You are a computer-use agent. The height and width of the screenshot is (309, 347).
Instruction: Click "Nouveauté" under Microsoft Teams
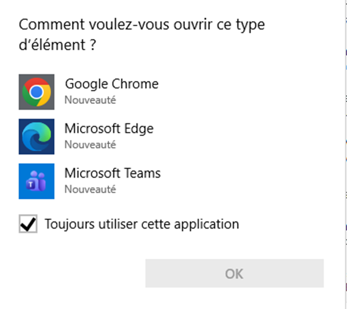click(x=90, y=188)
